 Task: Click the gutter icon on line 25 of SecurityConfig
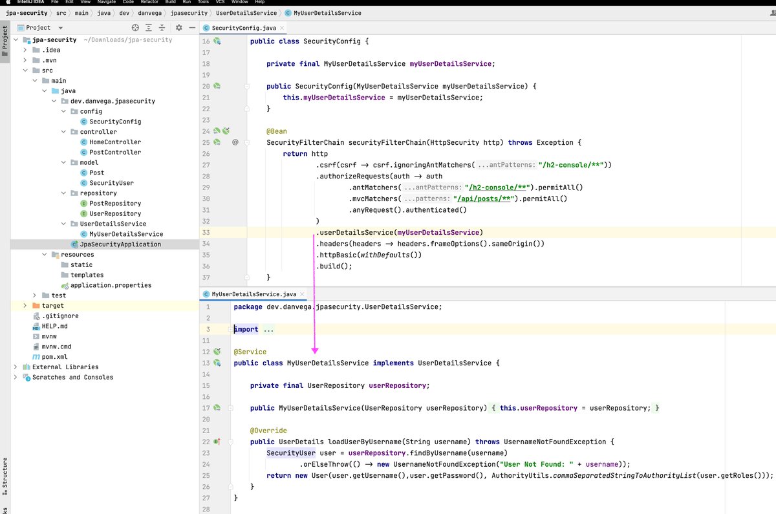[x=217, y=142]
